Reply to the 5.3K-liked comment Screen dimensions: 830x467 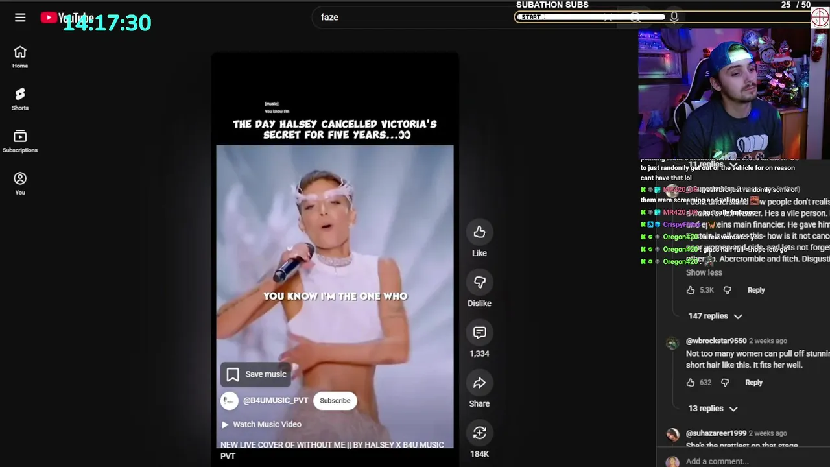point(756,290)
